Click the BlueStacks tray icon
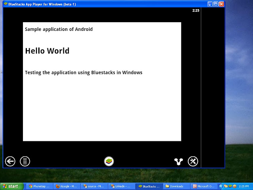This screenshot has height=190, width=253. (230, 186)
